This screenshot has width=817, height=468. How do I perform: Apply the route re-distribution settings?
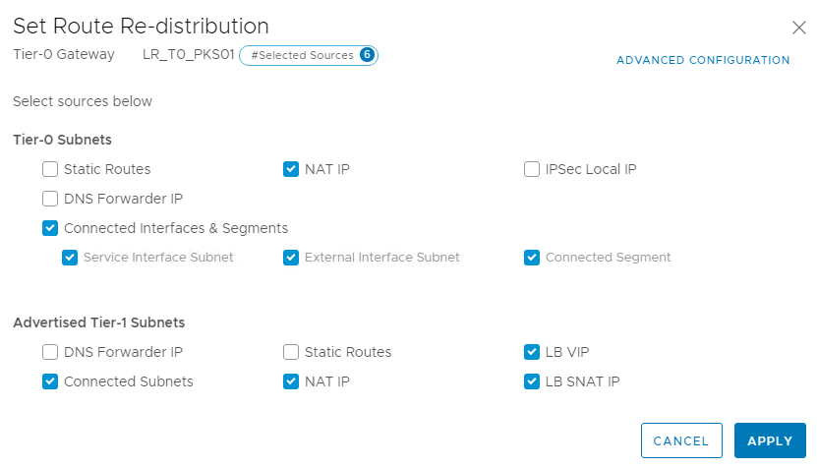(770, 441)
